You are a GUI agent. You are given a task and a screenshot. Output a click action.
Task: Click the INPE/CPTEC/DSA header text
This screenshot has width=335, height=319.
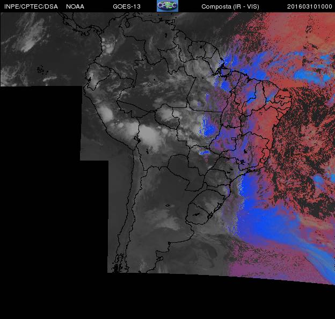pyautogui.click(x=31, y=6)
